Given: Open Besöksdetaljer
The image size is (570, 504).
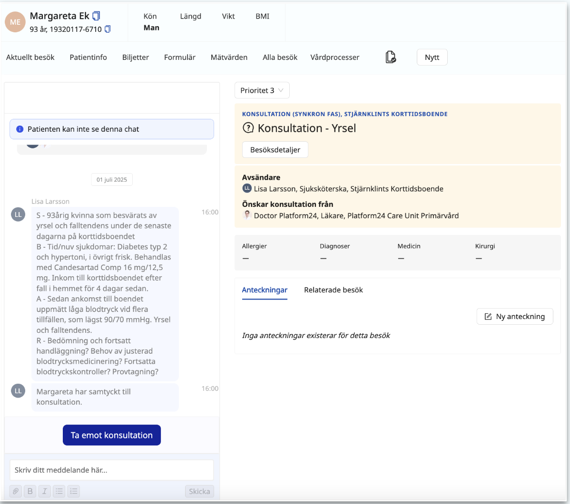Looking at the screenshot, I should coord(275,150).
